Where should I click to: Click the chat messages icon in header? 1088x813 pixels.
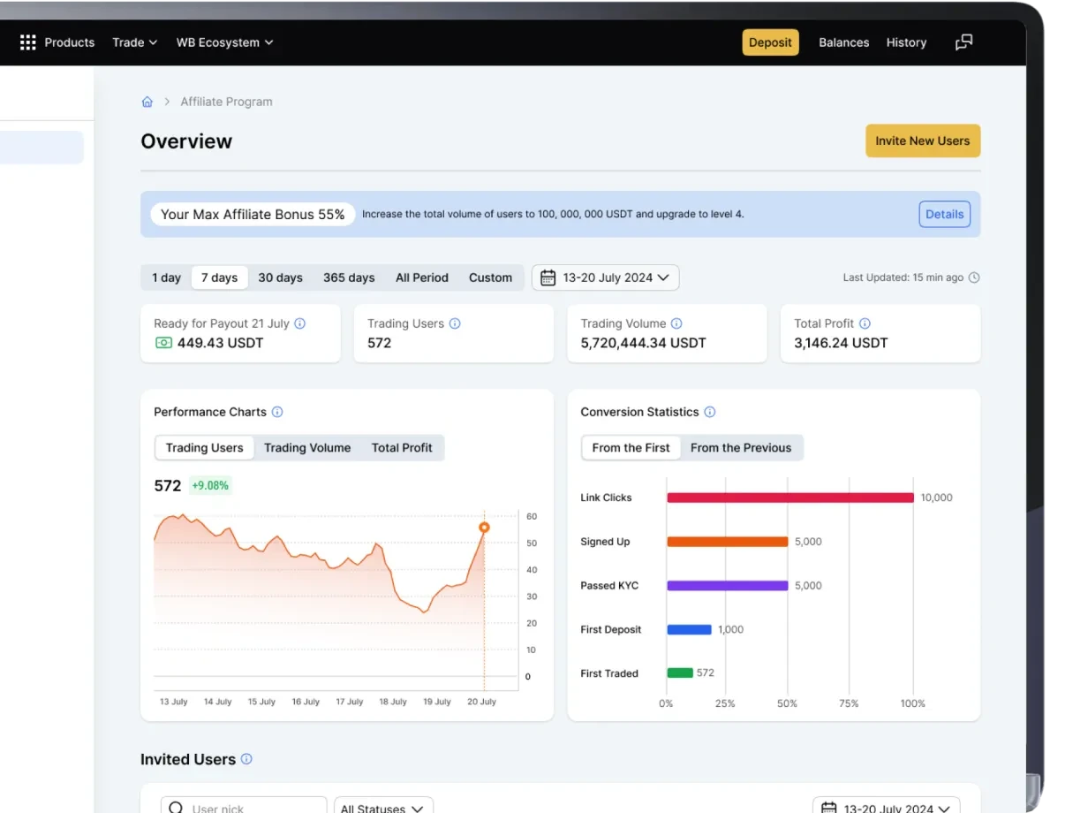(x=963, y=42)
